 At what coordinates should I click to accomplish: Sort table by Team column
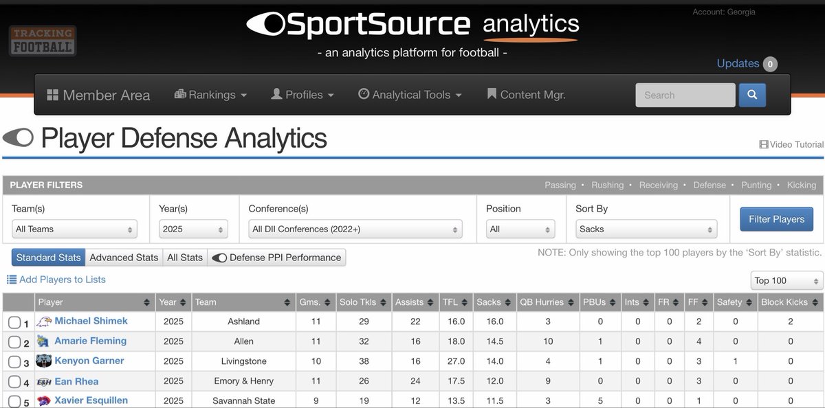pos(243,302)
